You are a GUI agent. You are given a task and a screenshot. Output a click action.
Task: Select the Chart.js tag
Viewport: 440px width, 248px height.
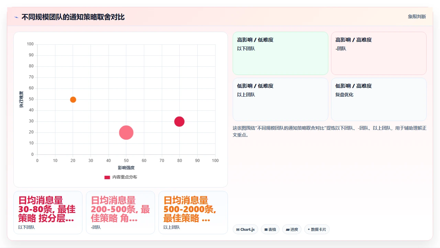[x=245, y=229]
